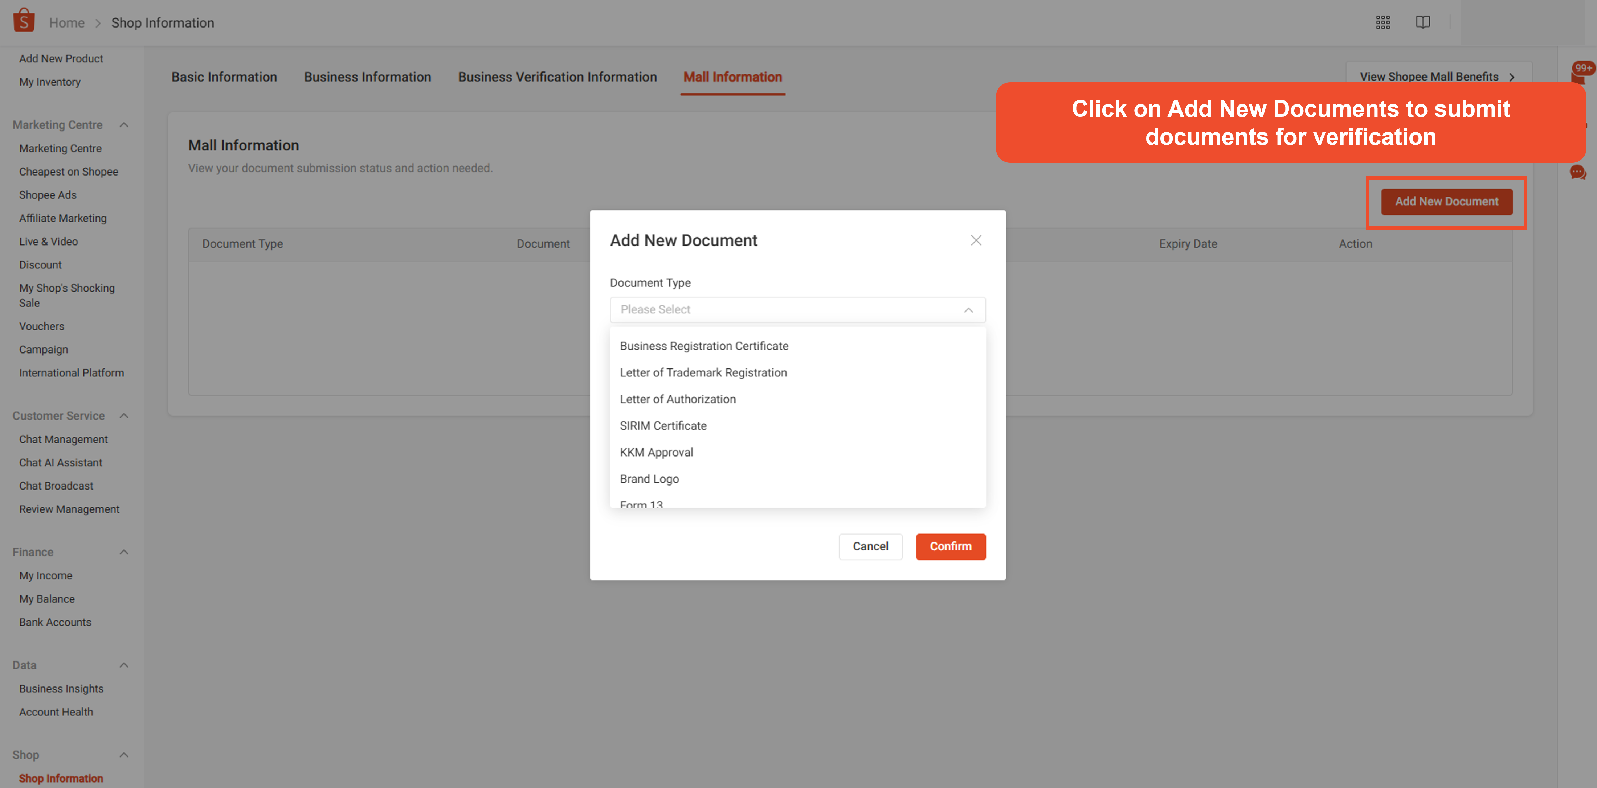1597x788 pixels.
Task: Open Business Insights in sidebar
Action: [61, 689]
